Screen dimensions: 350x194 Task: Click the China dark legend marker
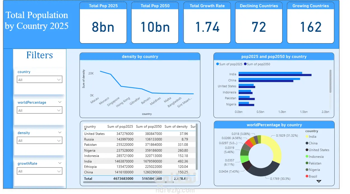307,143
